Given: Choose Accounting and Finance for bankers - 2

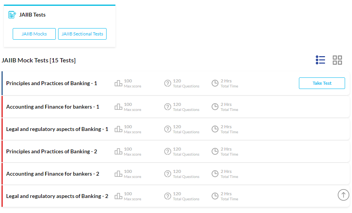Looking at the screenshot, I should 53,174.
